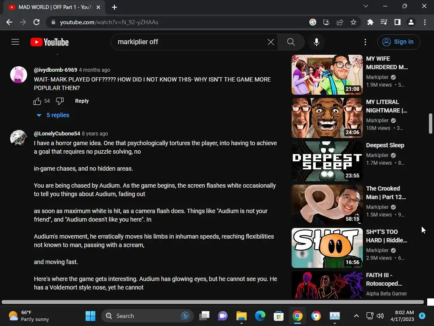Open 'FAITH III - Rotoscoped...' video title

(384, 279)
